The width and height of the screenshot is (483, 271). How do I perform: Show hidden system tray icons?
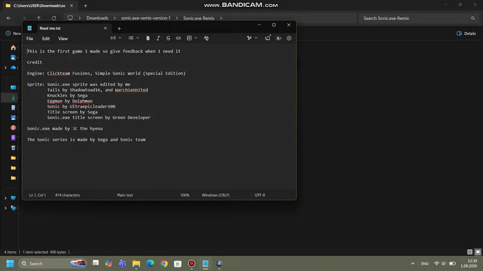(413, 264)
